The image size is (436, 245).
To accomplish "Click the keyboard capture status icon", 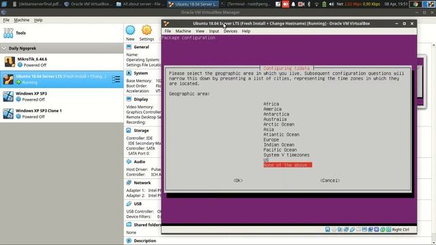I will [388, 229].
